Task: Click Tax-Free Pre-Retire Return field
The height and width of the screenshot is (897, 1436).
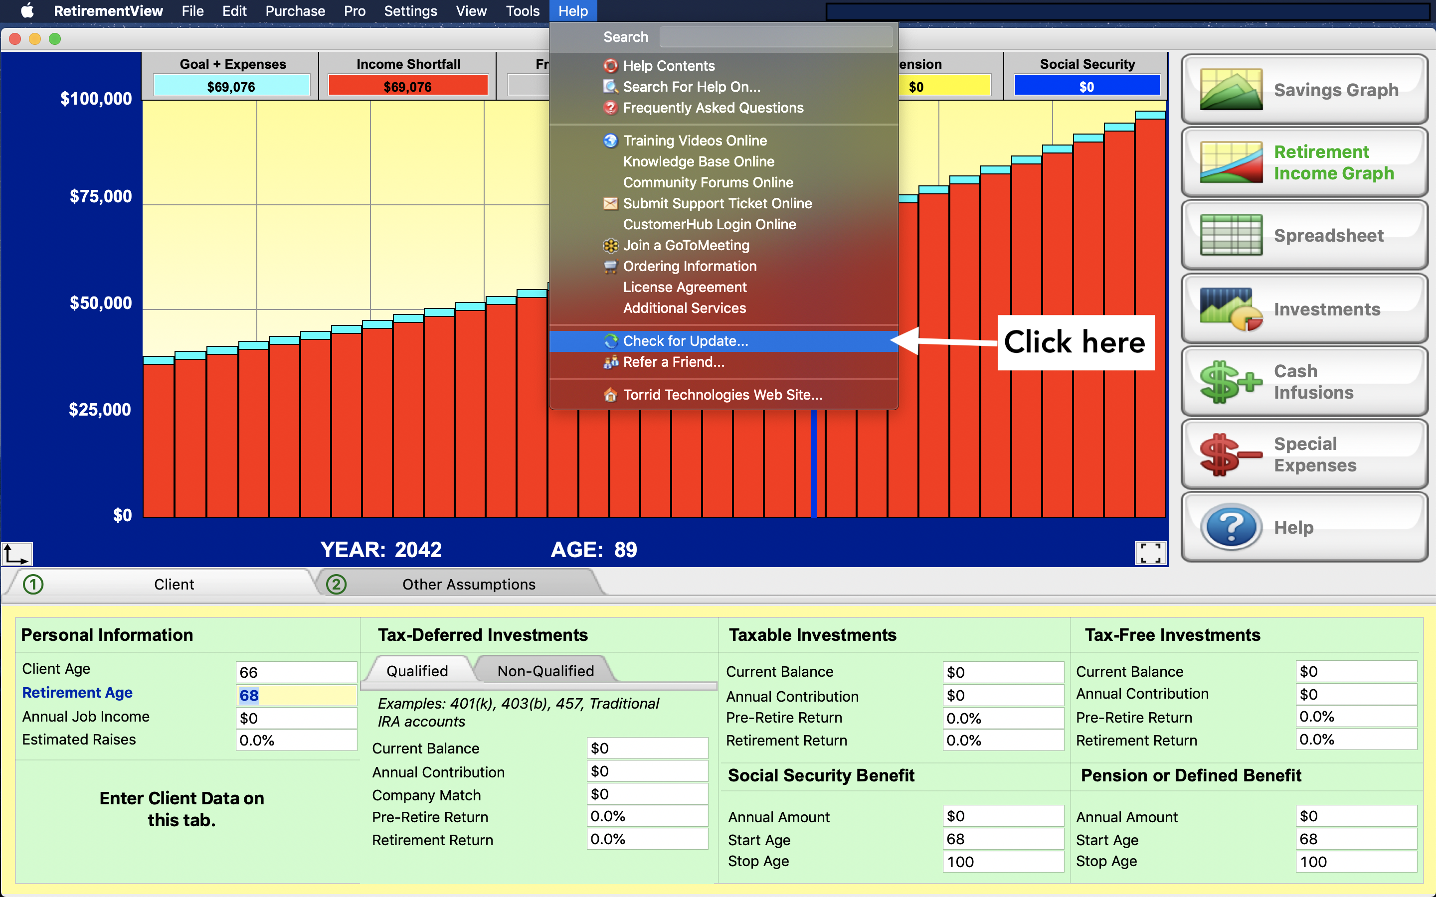Action: click(x=1356, y=717)
